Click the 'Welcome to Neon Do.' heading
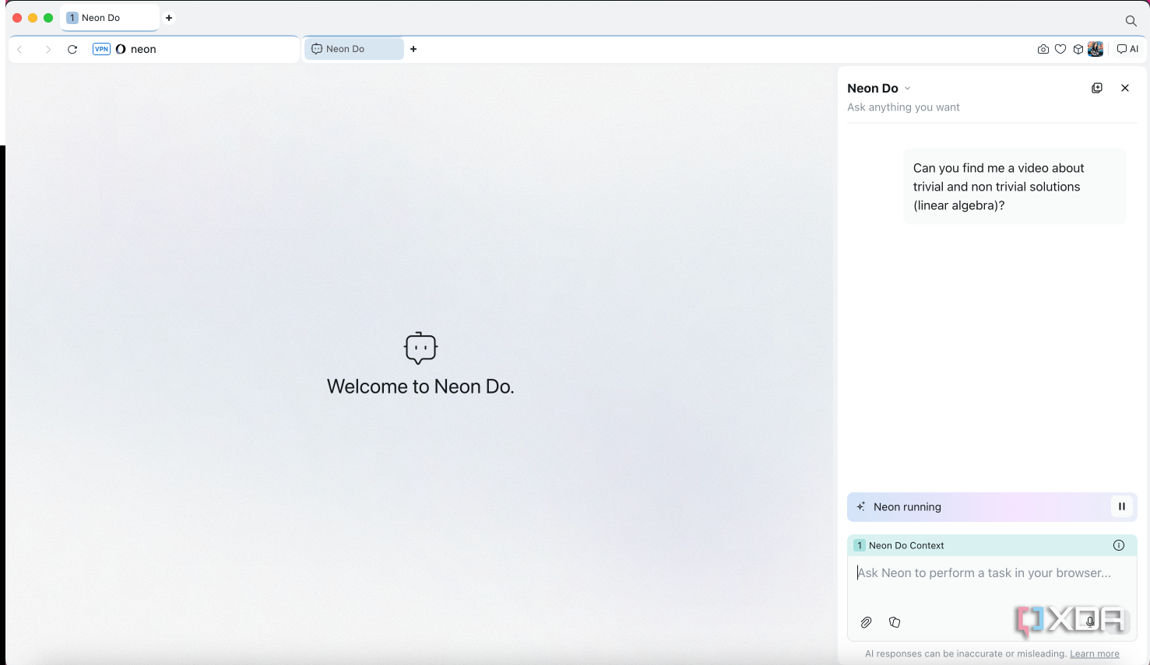1150x665 pixels. (x=420, y=387)
